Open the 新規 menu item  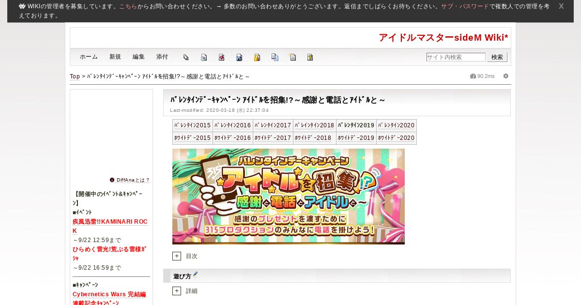point(115,57)
